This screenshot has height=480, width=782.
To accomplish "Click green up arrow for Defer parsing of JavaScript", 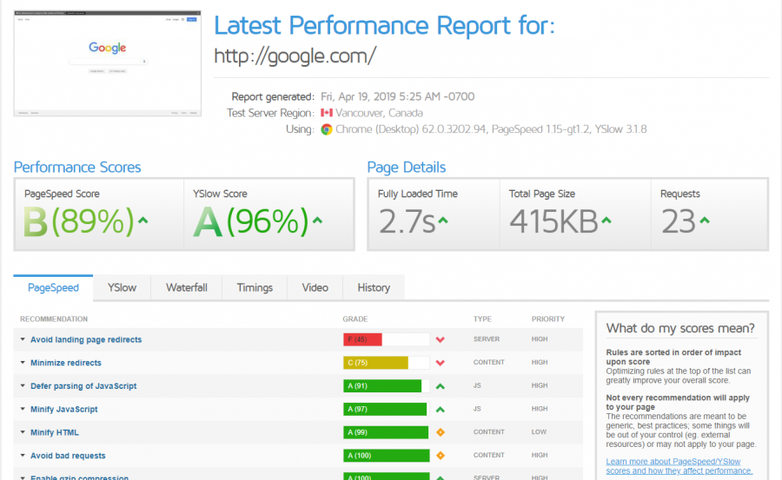I will 440,386.
